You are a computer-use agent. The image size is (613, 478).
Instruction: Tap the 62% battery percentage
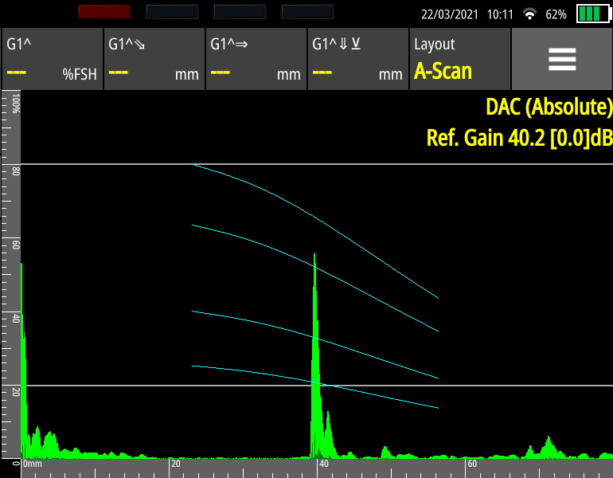click(x=556, y=15)
